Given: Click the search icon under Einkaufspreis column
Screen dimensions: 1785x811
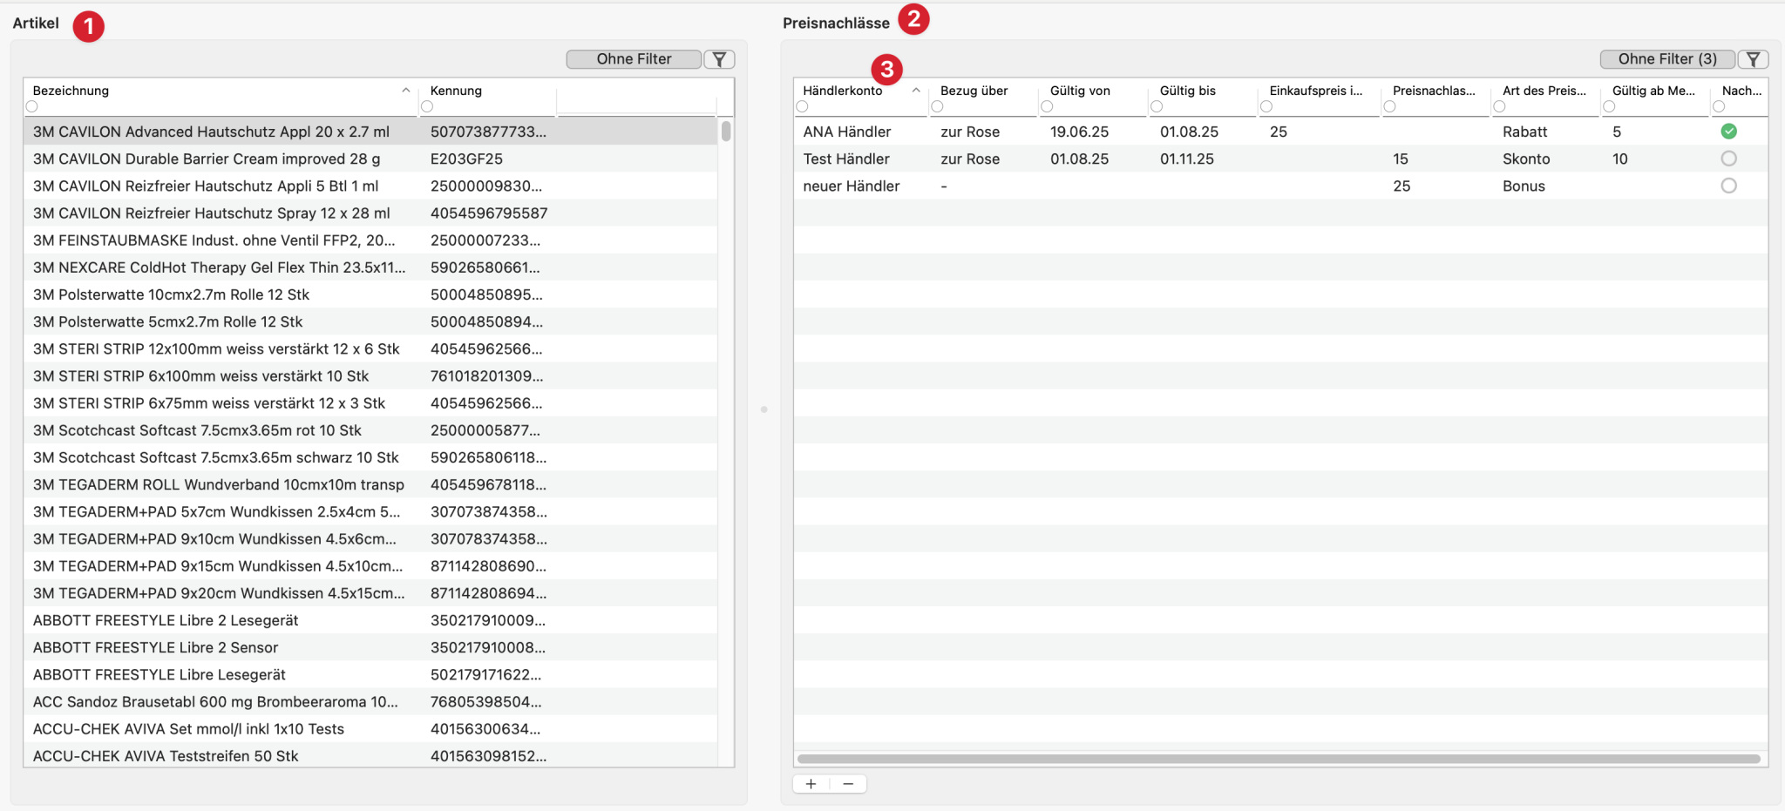Looking at the screenshot, I should coord(1266,106).
